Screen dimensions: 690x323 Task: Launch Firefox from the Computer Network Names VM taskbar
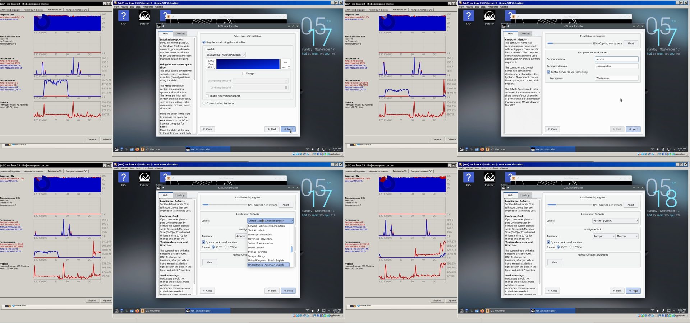pos(482,149)
